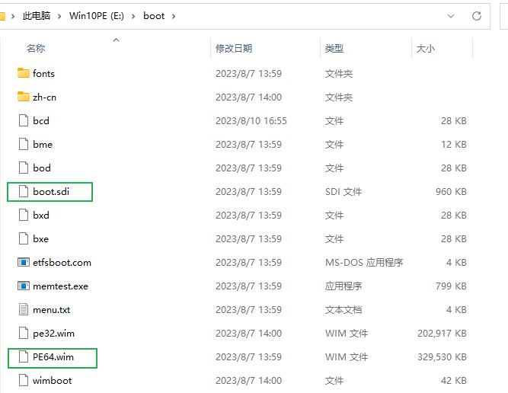508x393 pixels.
Task: Open the address bar history dropdown
Action: [451, 16]
